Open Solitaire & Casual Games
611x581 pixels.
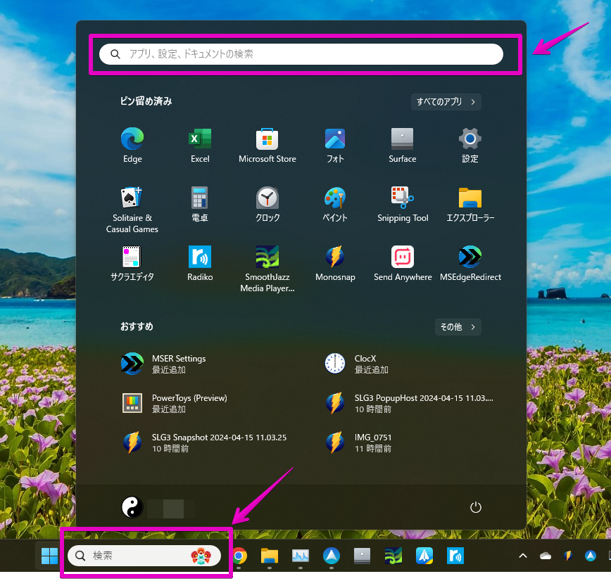(x=132, y=210)
